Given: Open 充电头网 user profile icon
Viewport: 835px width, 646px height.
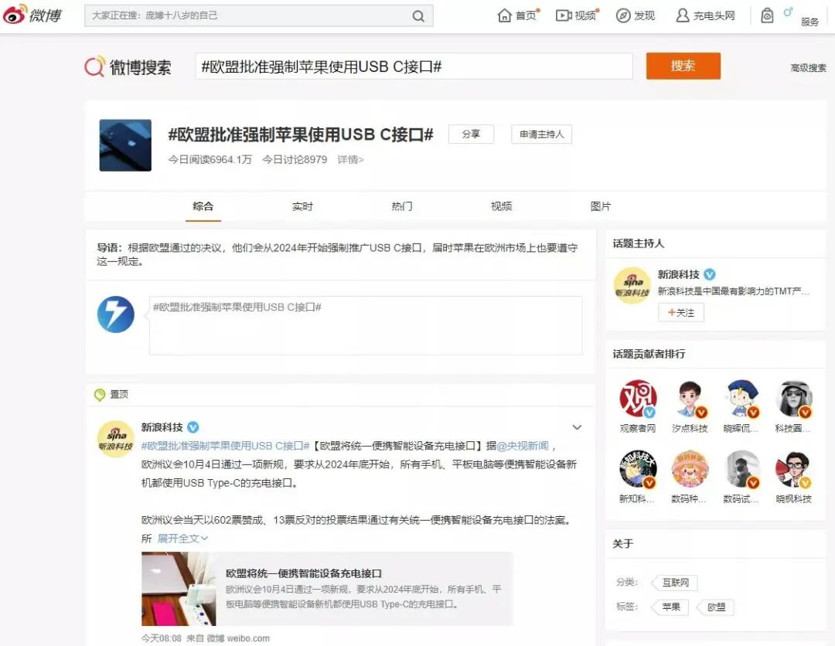Looking at the screenshot, I should (x=682, y=15).
